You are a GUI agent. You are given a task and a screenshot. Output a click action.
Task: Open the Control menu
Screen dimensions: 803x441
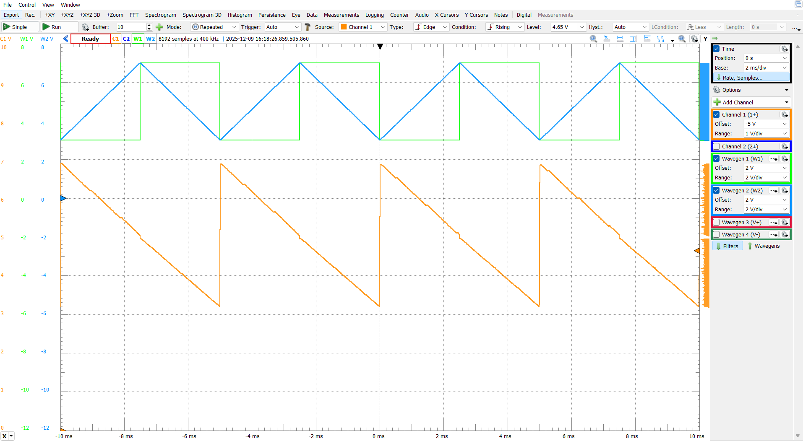point(27,5)
